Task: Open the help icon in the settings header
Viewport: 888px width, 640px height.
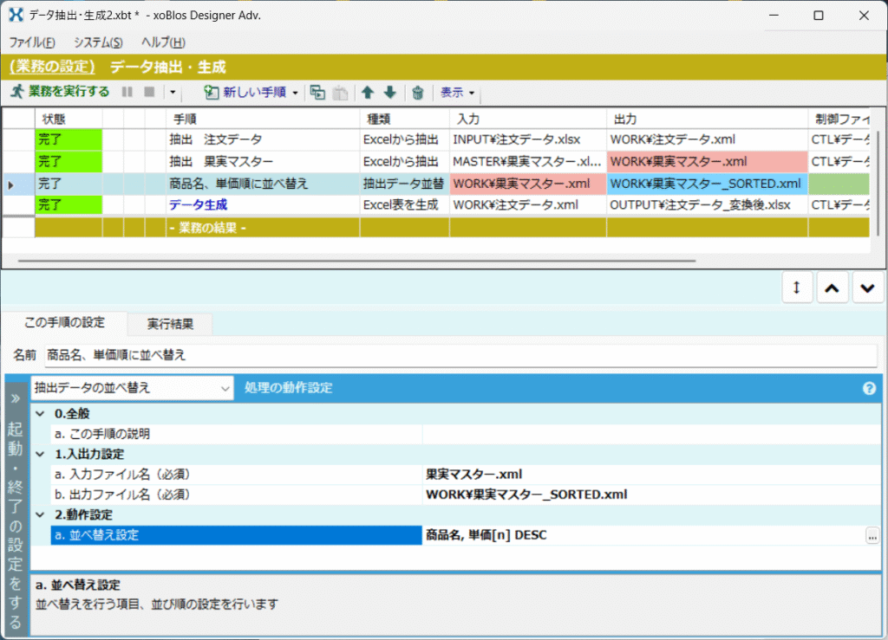Action: 869,388
